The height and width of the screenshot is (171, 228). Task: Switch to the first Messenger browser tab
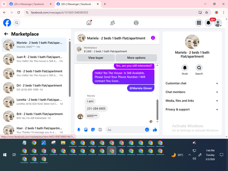tap(30, 4)
